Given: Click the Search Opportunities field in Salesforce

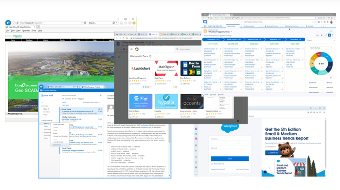Looking at the screenshot, I should tap(260, 22).
